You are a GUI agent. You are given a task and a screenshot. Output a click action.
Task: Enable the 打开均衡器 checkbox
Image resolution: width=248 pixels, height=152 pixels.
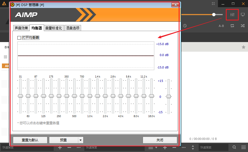pos(19,38)
